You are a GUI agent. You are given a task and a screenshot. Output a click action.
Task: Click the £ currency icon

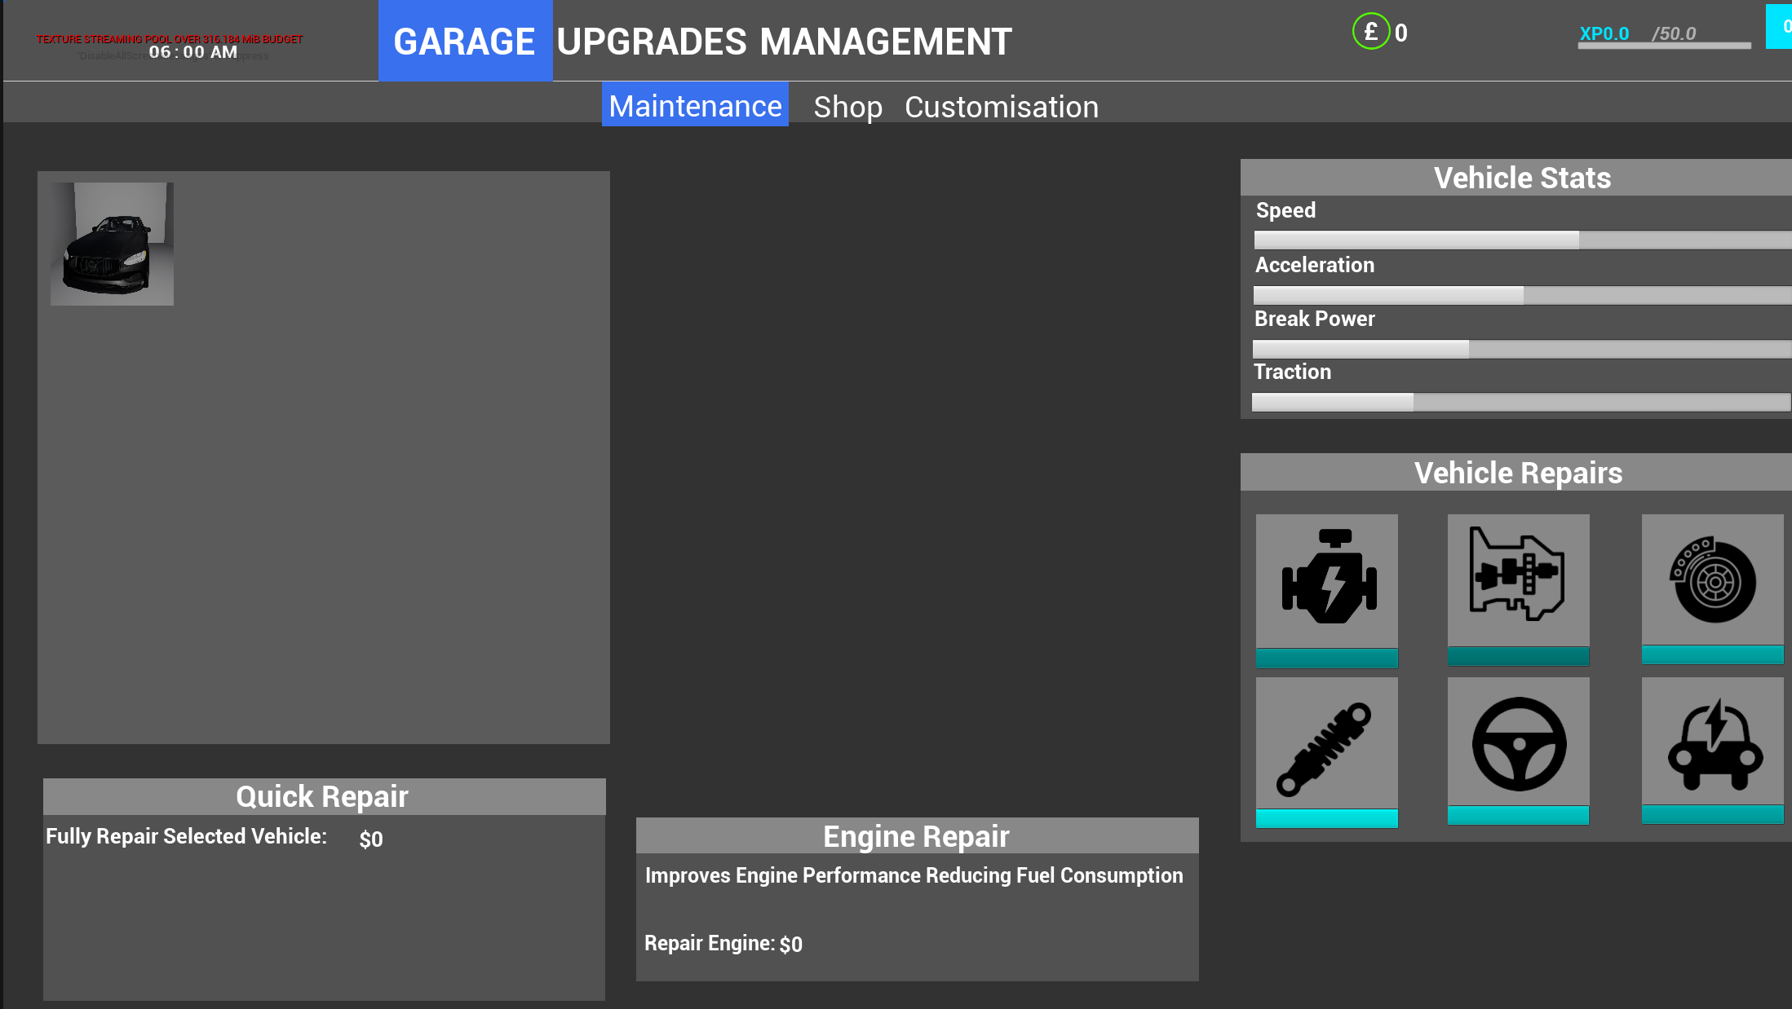tap(1372, 30)
